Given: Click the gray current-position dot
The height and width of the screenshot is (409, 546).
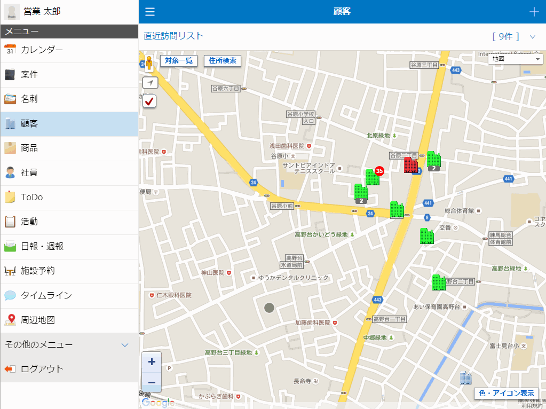Looking at the screenshot, I should 269,308.
